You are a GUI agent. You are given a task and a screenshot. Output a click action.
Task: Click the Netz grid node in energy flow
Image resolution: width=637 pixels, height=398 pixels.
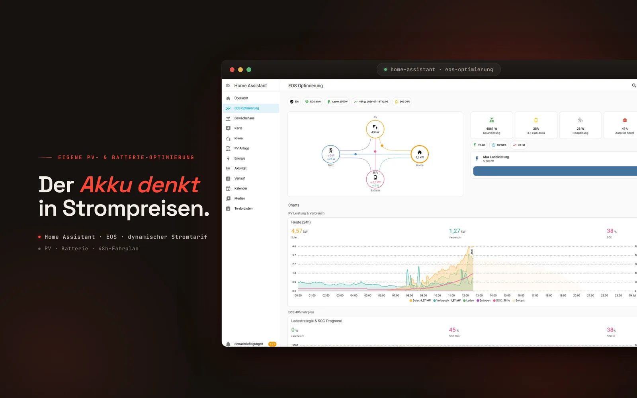point(331,154)
